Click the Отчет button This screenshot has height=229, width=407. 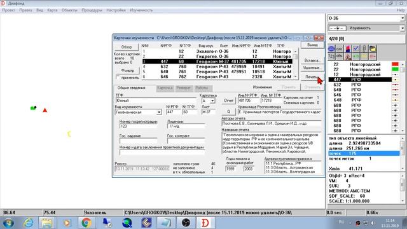tap(228, 101)
